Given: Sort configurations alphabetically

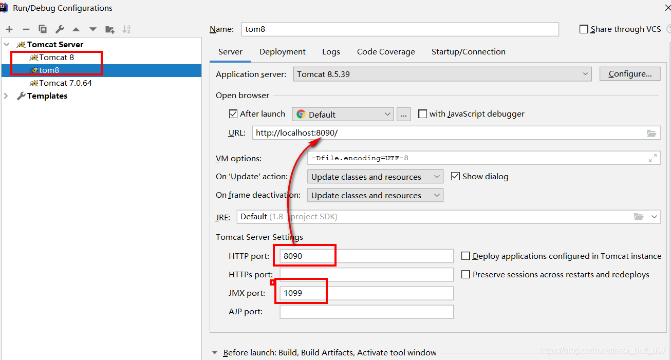Looking at the screenshot, I should pyautogui.click(x=126, y=29).
